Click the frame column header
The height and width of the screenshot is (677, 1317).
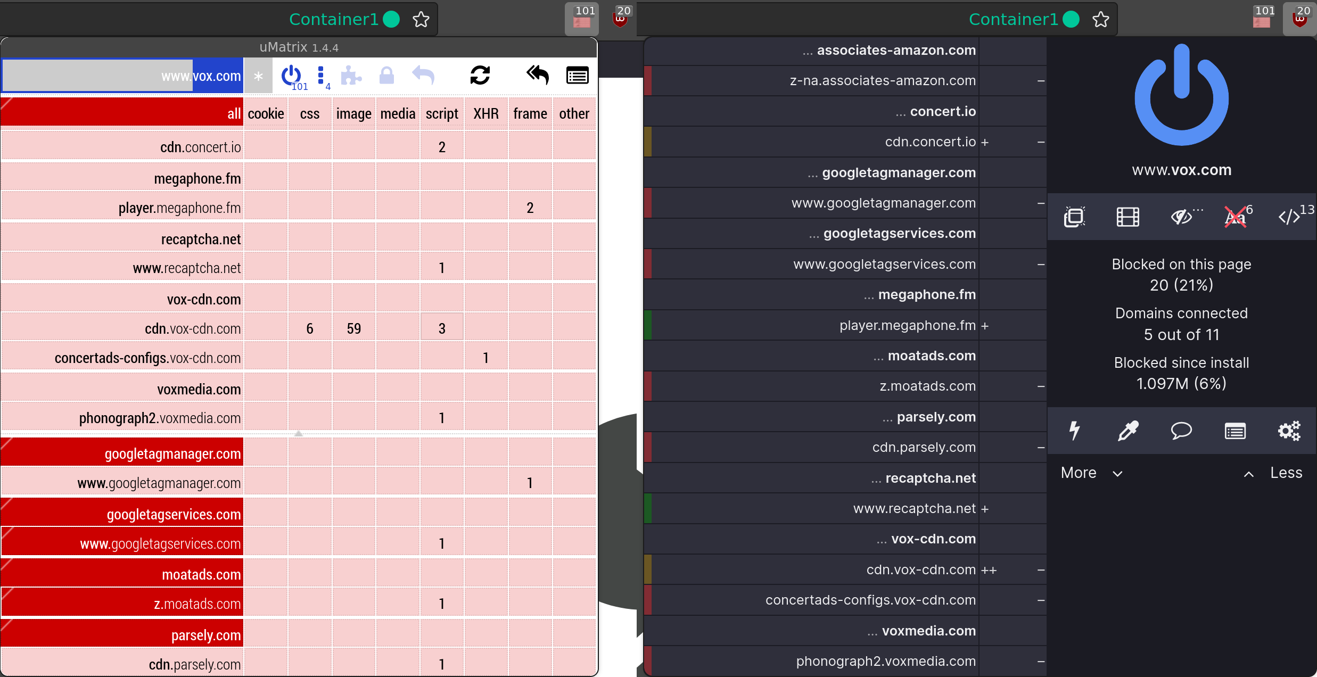(x=530, y=113)
